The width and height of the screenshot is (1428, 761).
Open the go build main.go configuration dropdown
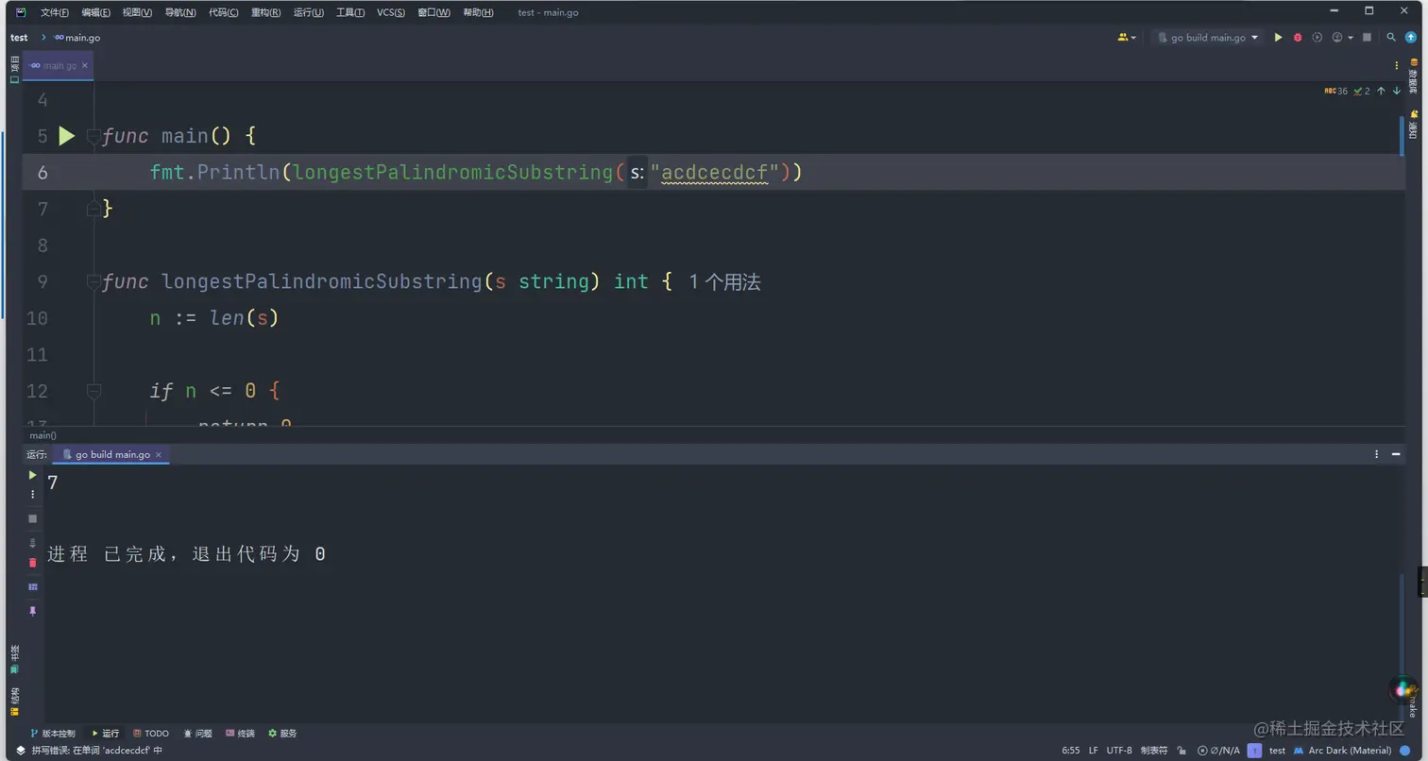pyautogui.click(x=1209, y=38)
